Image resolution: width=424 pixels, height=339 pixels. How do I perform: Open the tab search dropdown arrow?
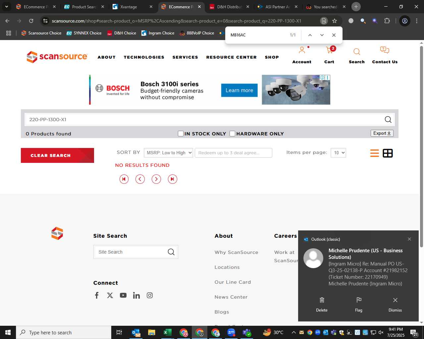click(6, 7)
